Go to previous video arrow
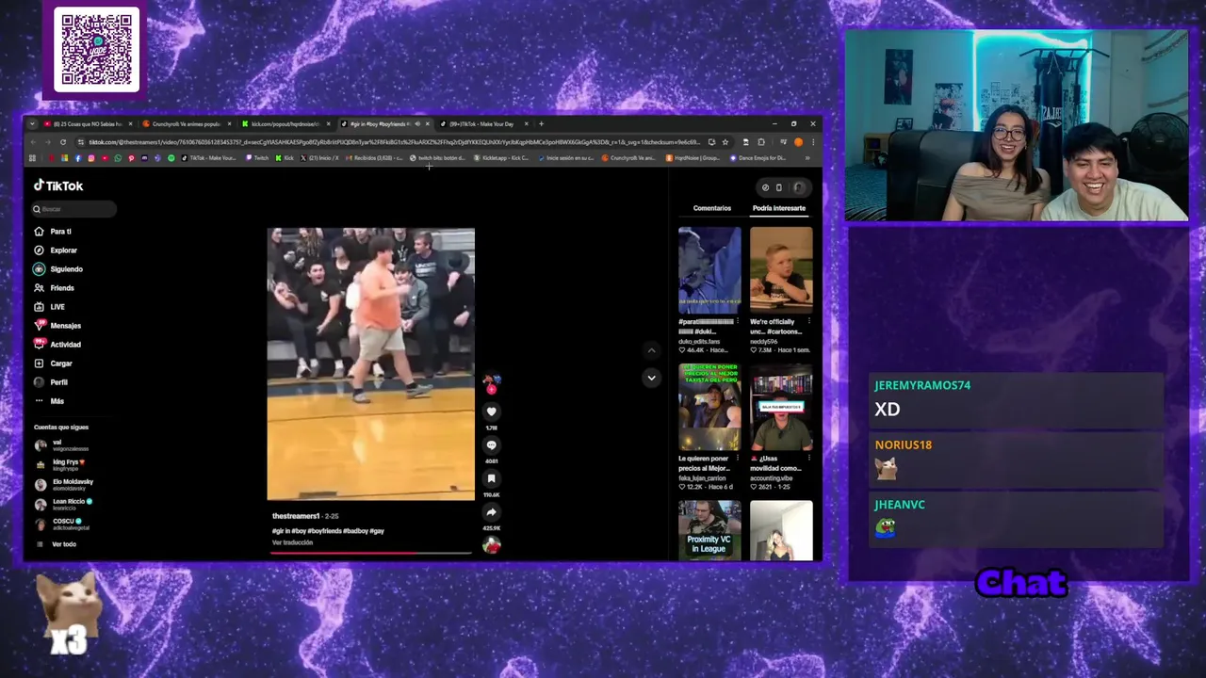1206x678 pixels. [x=651, y=350]
